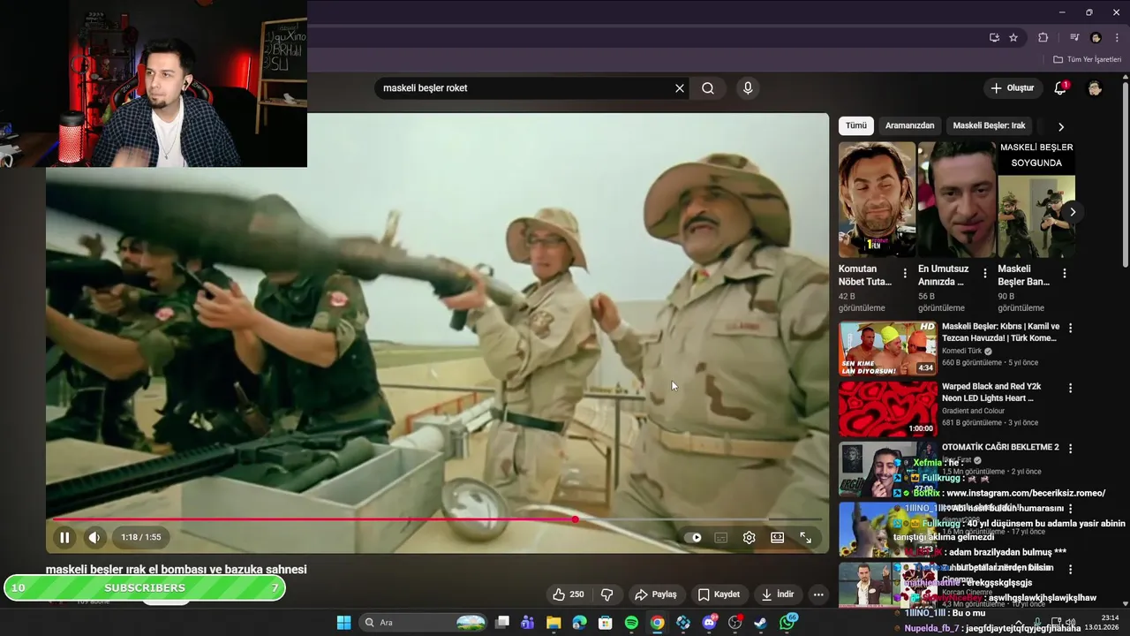Open Komedi Türk channel link
1130x636 pixels.
coord(961,351)
